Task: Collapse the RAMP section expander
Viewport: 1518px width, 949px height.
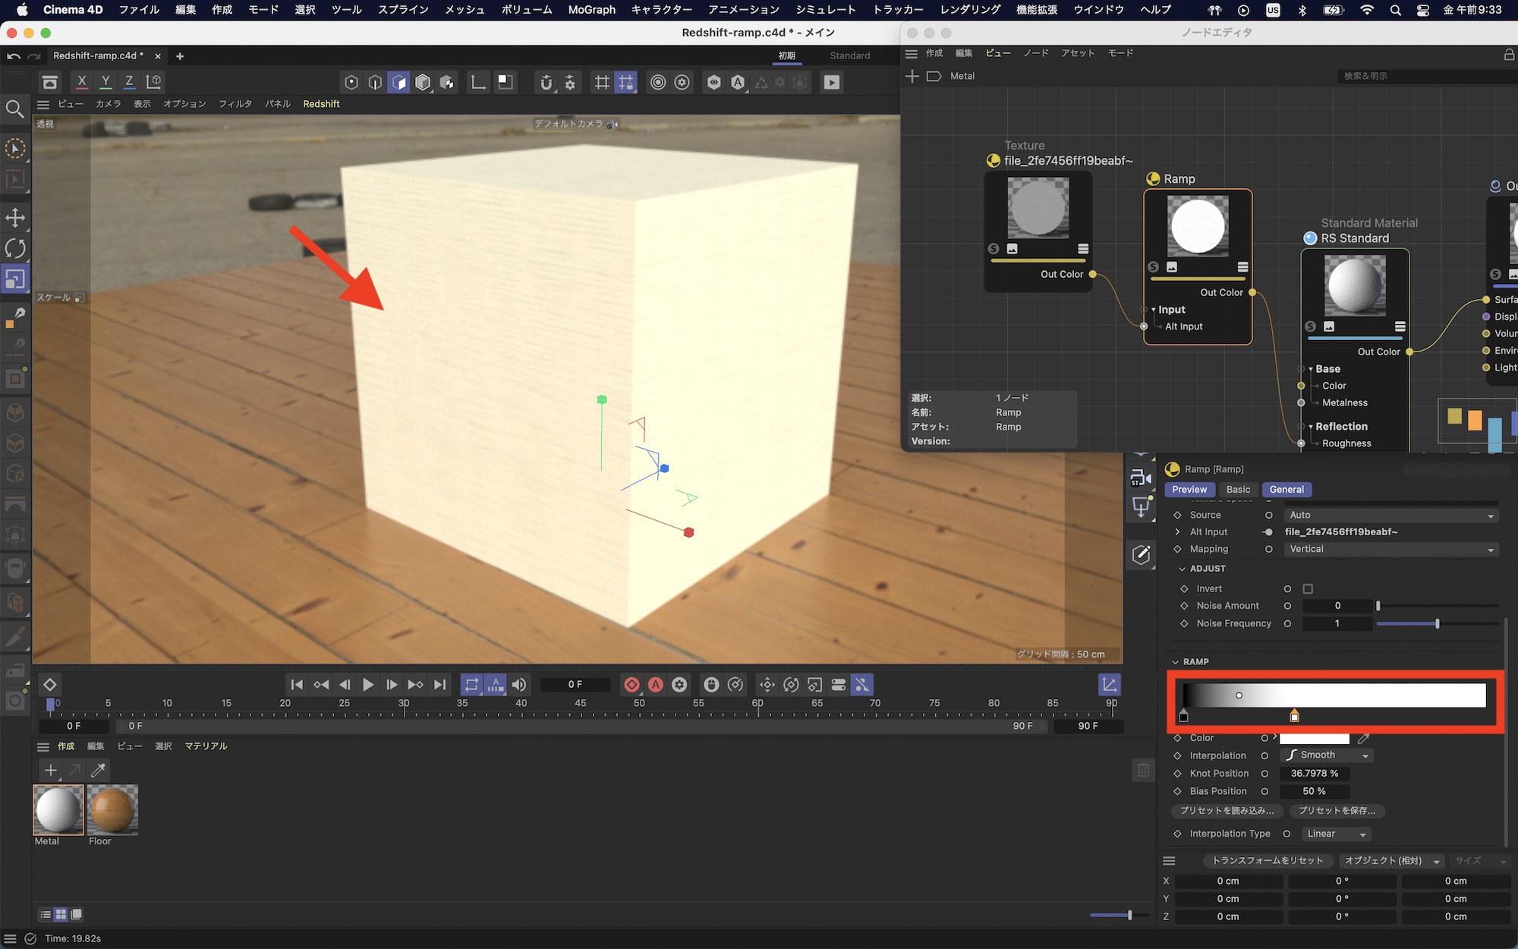Action: pos(1175,662)
